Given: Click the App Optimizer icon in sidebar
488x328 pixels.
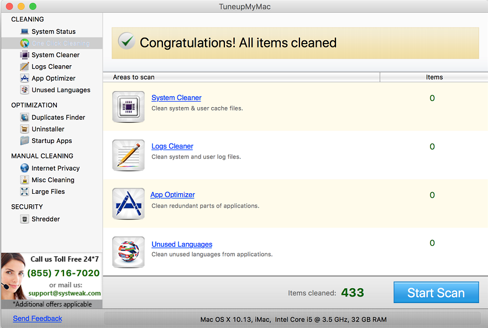Looking at the screenshot, I should 24,78.
